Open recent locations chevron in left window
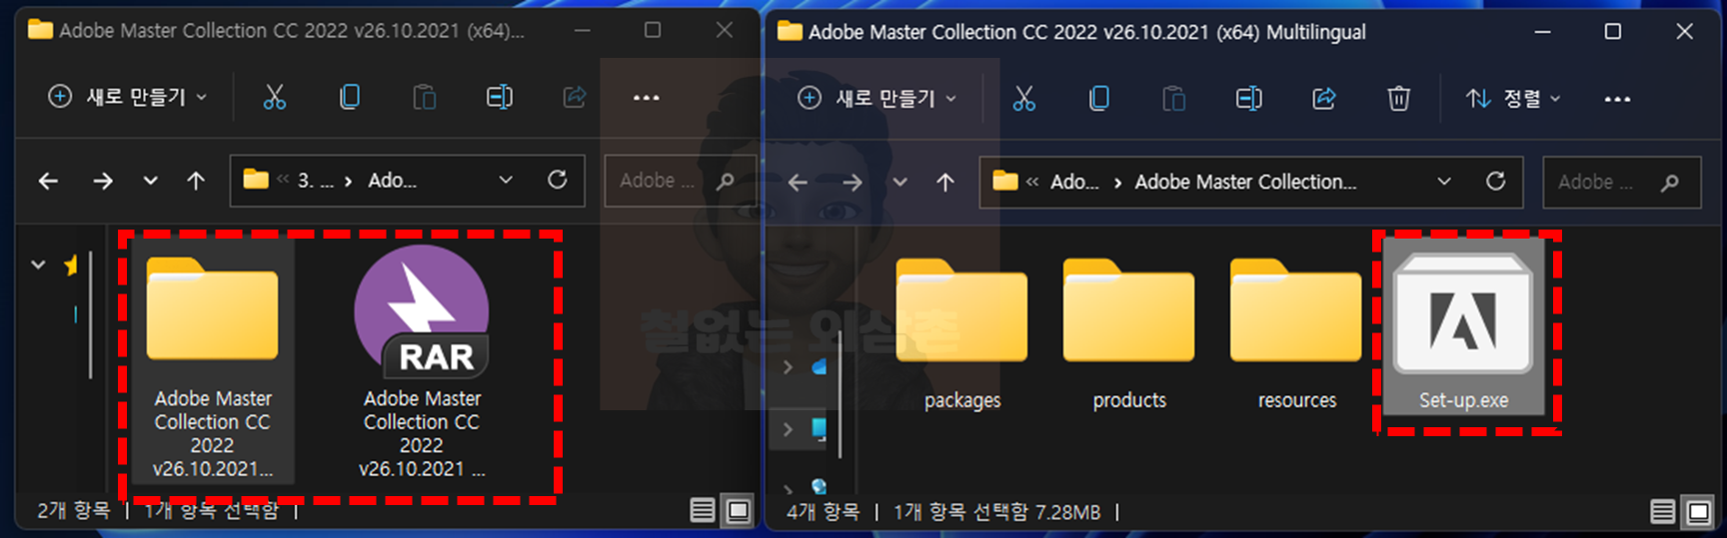The image size is (1727, 538). (150, 181)
